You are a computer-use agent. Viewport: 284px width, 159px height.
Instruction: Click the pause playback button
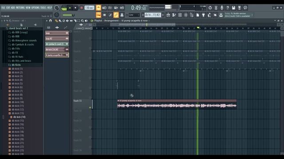pyautogui.click(x=70, y=8)
